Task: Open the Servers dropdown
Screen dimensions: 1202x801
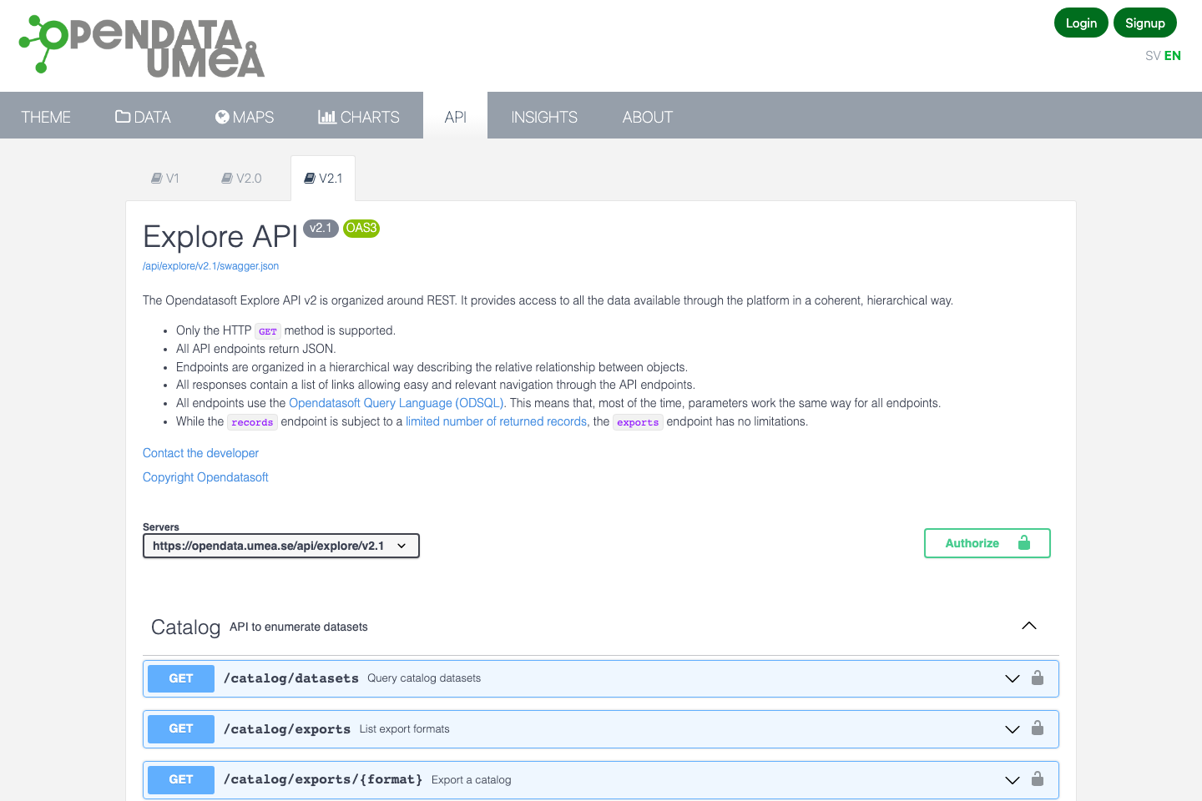Action: 280,546
